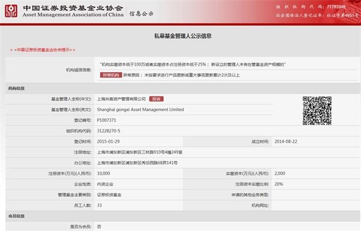Select the integrity notice about 实缴资本低于100万

point(193,65)
